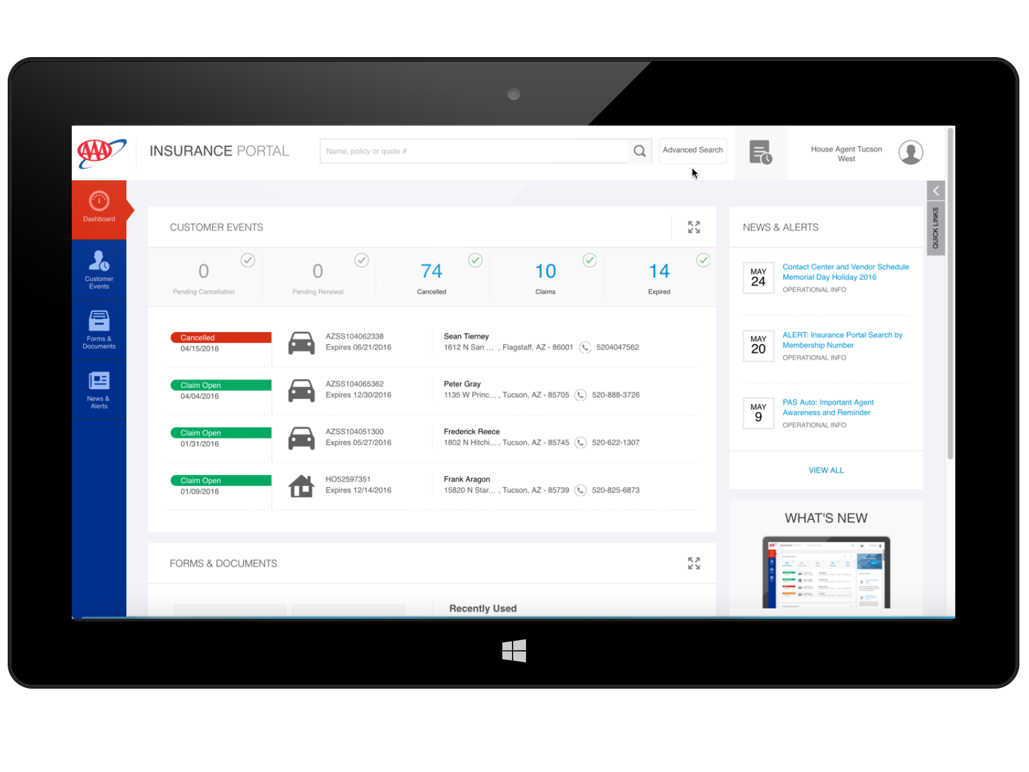Select the house icon for policy HO52597351
This screenshot has height=772, width=1029.
[301, 486]
